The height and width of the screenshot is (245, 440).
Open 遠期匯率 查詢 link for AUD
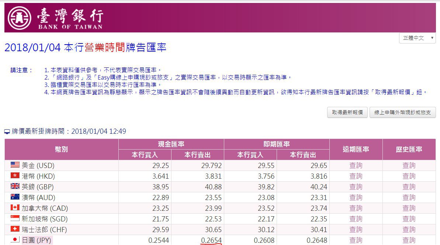(x=356, y=197)
